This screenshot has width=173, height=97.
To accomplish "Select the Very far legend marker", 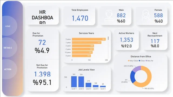I will tap(146, 61).
